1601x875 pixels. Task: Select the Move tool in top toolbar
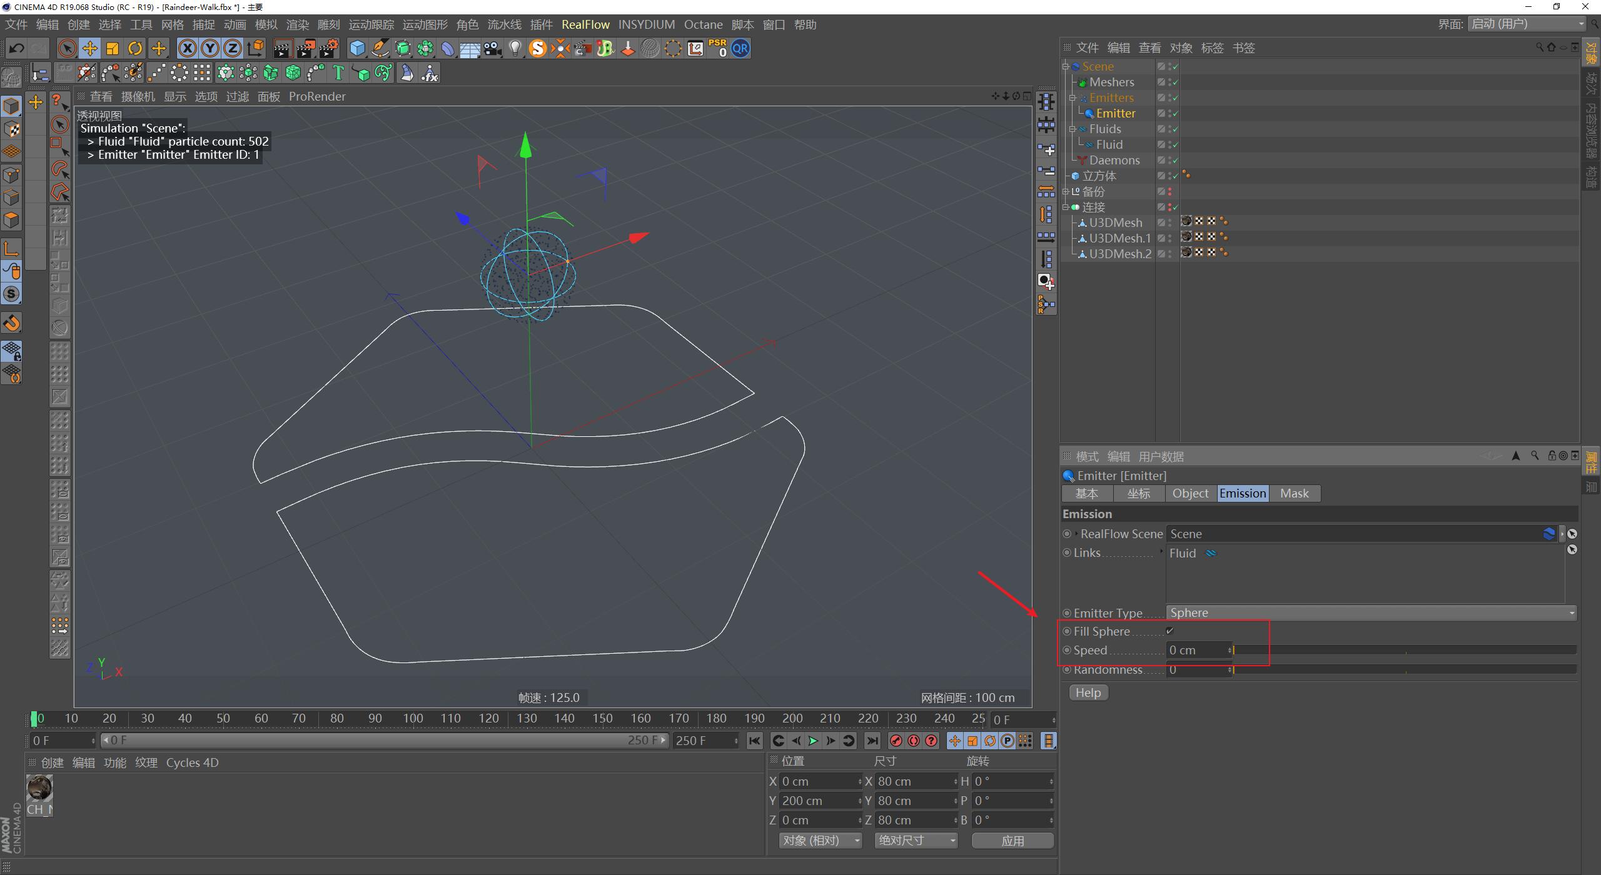coord(89,48)
